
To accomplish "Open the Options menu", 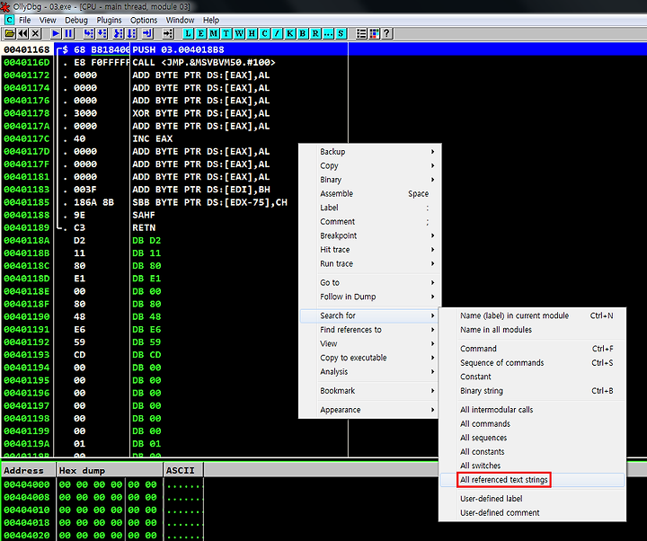I will point(144,20).
